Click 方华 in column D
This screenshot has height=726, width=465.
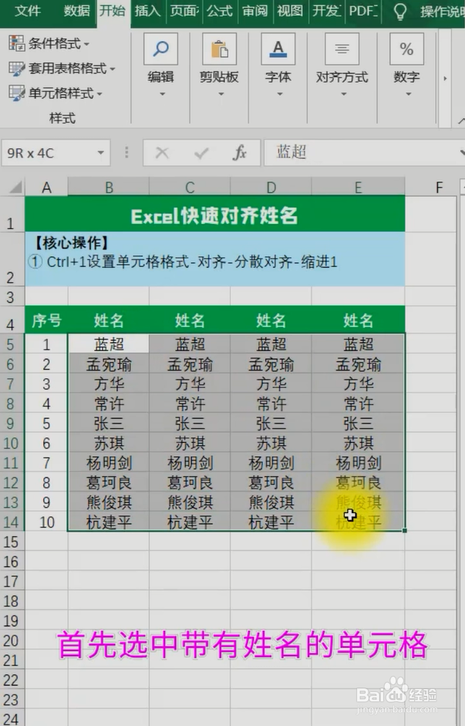click(x=271, y=384)
